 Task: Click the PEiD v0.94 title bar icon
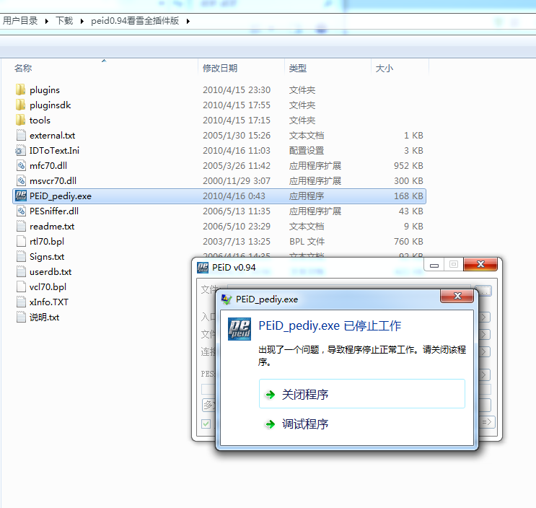(203, 267)
